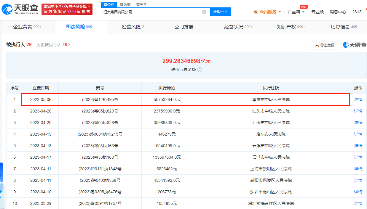Go to 消息中心
This screenshot has height=209, width=367.
[x=338, y=12]
